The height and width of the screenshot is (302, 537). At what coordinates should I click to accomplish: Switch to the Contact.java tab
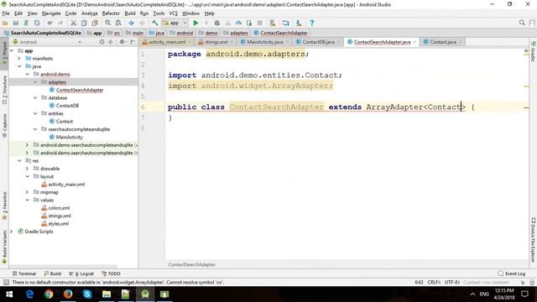tap(443, 42)
